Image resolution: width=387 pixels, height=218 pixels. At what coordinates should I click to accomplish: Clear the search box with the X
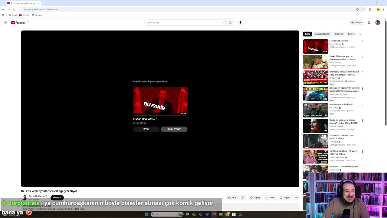(x=223, y=22)
